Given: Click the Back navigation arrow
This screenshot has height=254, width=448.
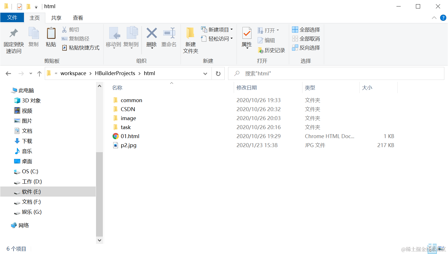Looking at the screenshot, I should [8, 73].
